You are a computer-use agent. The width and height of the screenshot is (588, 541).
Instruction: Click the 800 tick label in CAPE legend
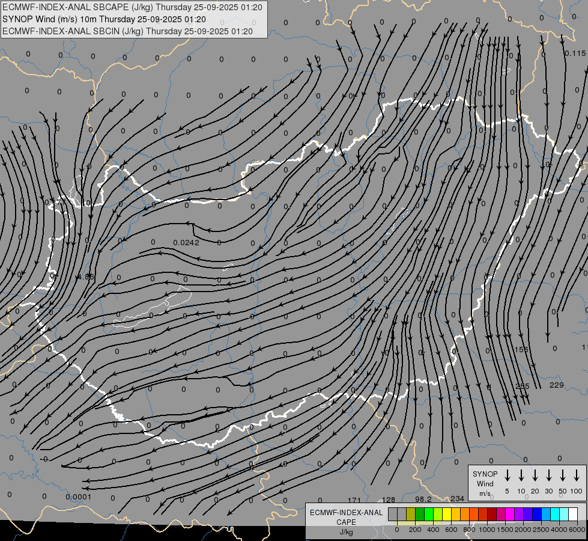coord(469,530)
